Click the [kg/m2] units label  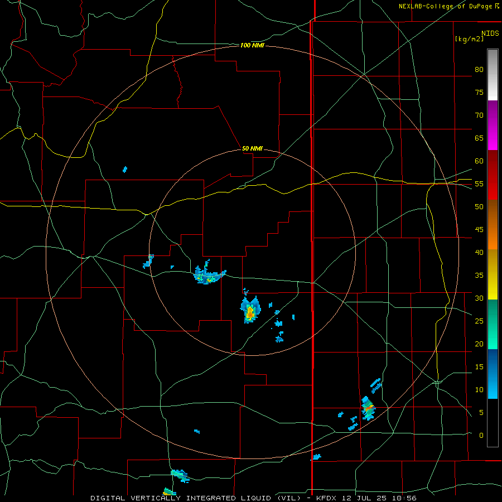[469, 39]
